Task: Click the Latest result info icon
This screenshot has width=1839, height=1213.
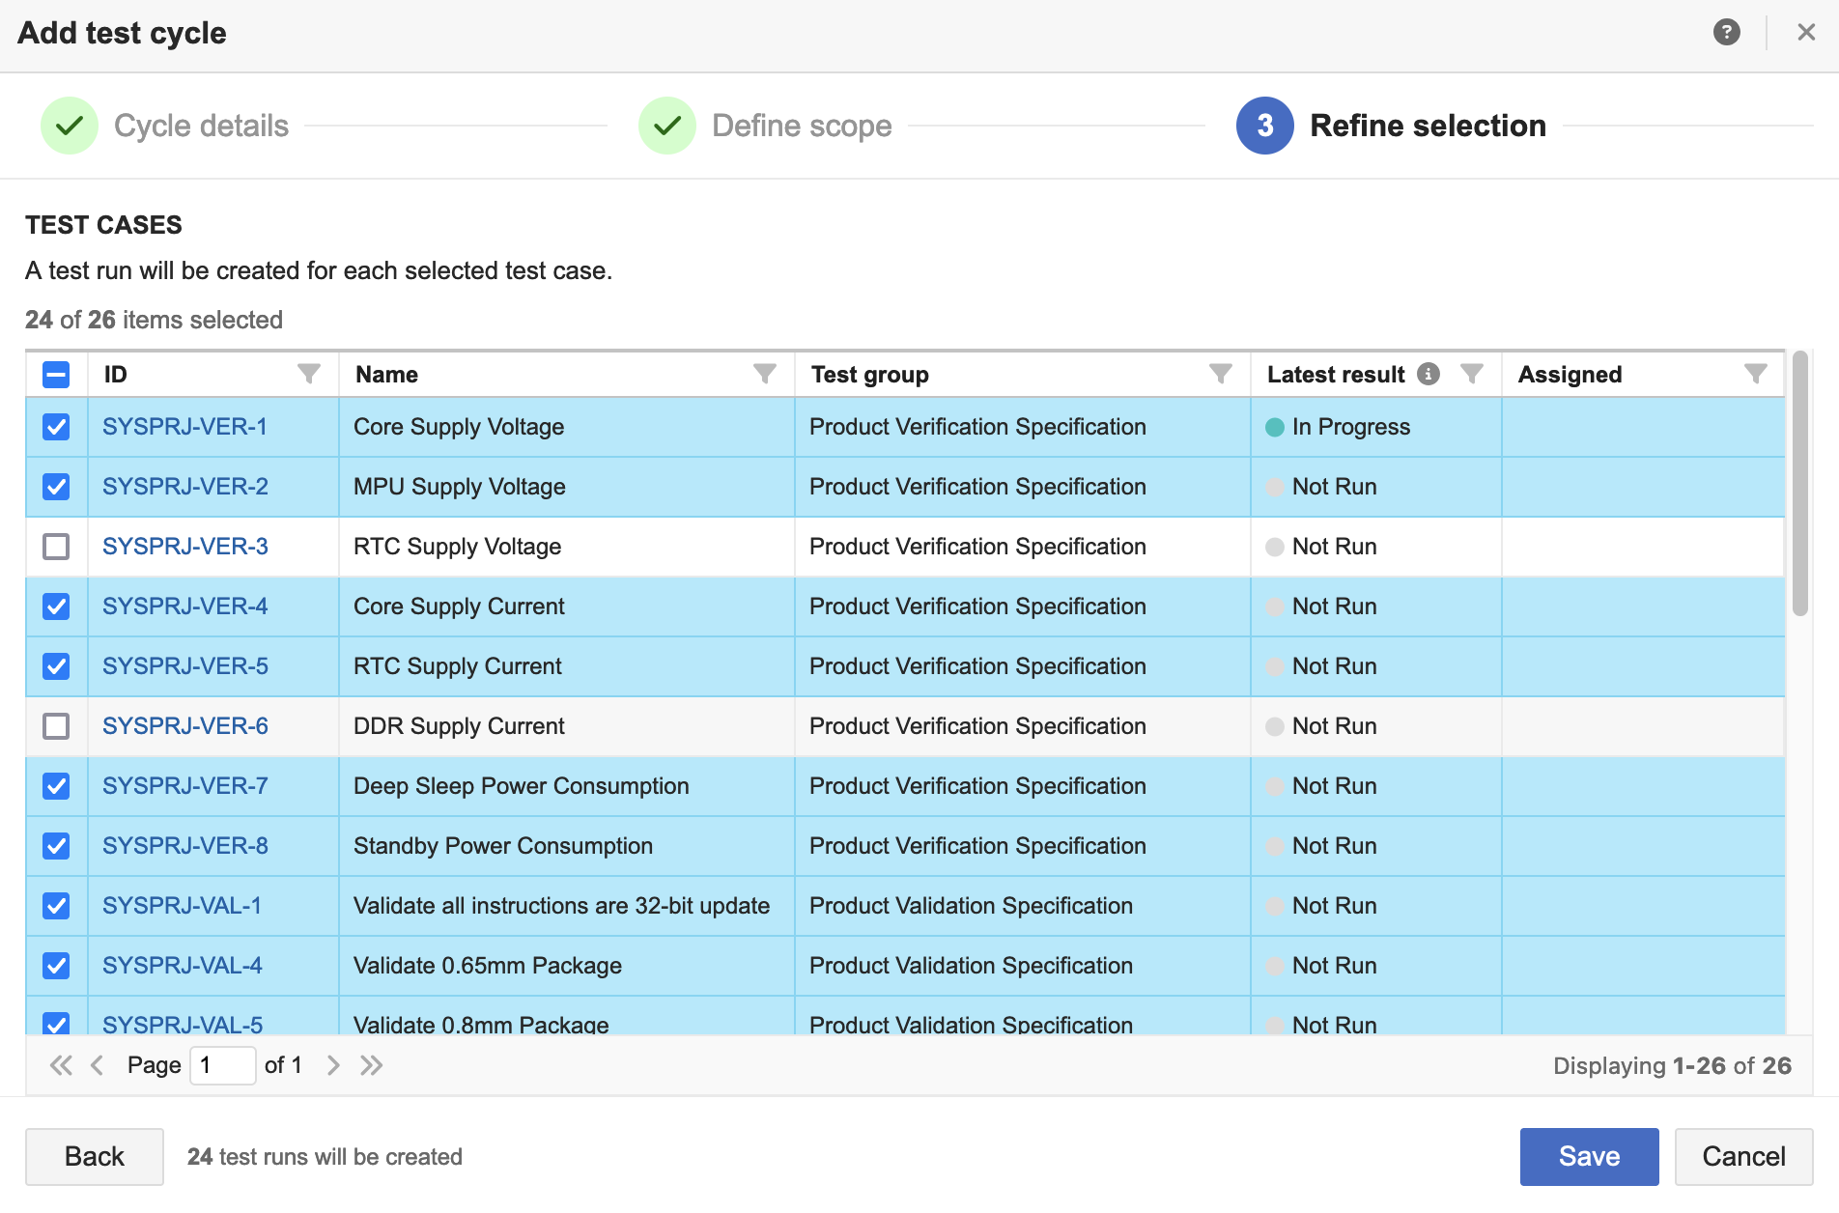Action: (1429, 374)
